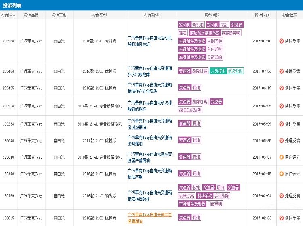Click the orange star icon for complaint 195640
The image size is (303, 226).
click(281, 157)
